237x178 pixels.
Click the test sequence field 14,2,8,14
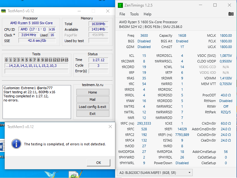point(36,66)
